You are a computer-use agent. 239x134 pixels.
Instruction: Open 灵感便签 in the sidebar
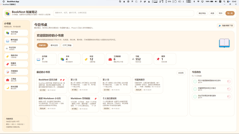[16, 72]
